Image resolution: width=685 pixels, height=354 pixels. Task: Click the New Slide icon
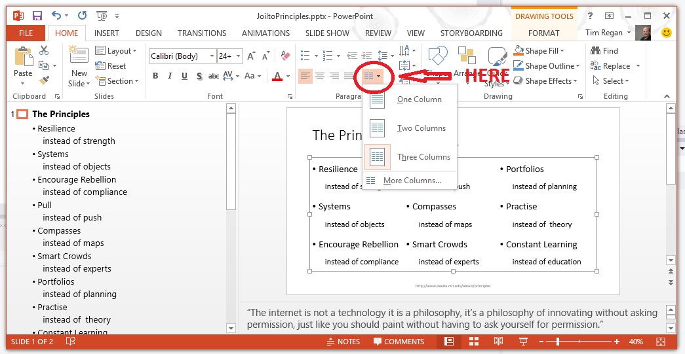tap(79, 54)
